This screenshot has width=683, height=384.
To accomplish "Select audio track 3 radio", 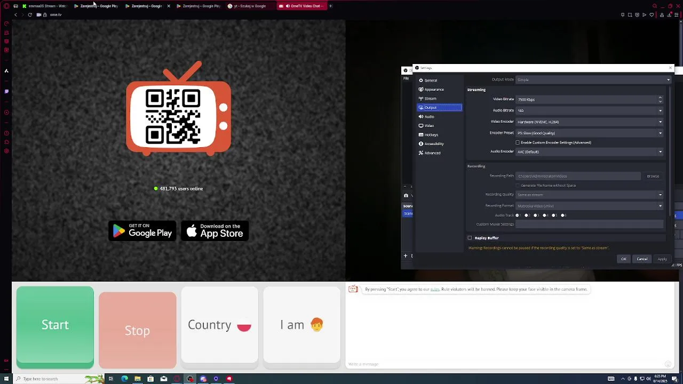I will 536,215.
